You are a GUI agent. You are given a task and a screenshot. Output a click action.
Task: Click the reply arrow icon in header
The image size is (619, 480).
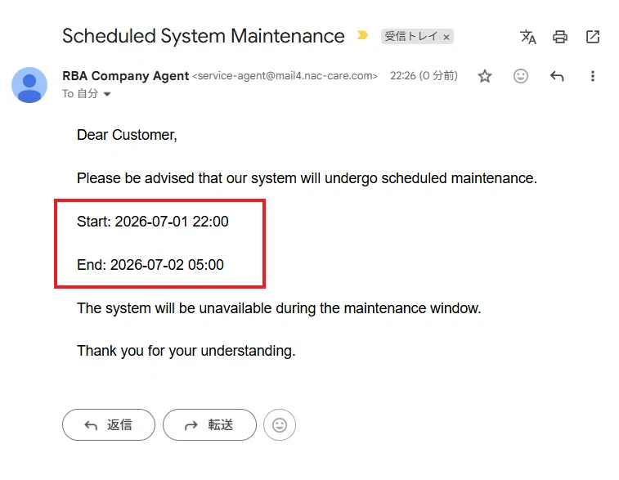[557, 76]
